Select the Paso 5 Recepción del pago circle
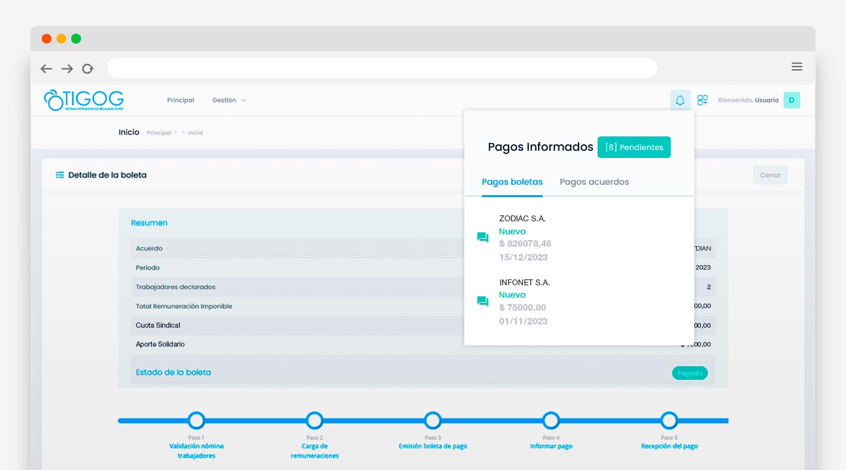The image size is (846, 470). [x=669, y=420]
